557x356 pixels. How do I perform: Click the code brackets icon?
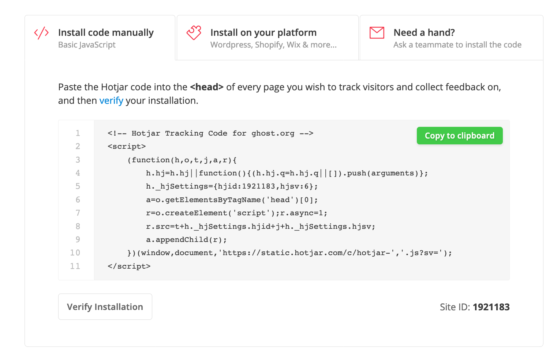pos(41,33)
